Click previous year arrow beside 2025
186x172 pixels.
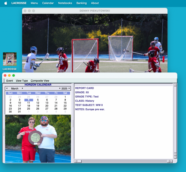[x=60, y=88]
